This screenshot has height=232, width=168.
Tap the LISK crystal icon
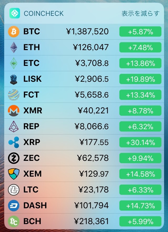click(14, 79)
